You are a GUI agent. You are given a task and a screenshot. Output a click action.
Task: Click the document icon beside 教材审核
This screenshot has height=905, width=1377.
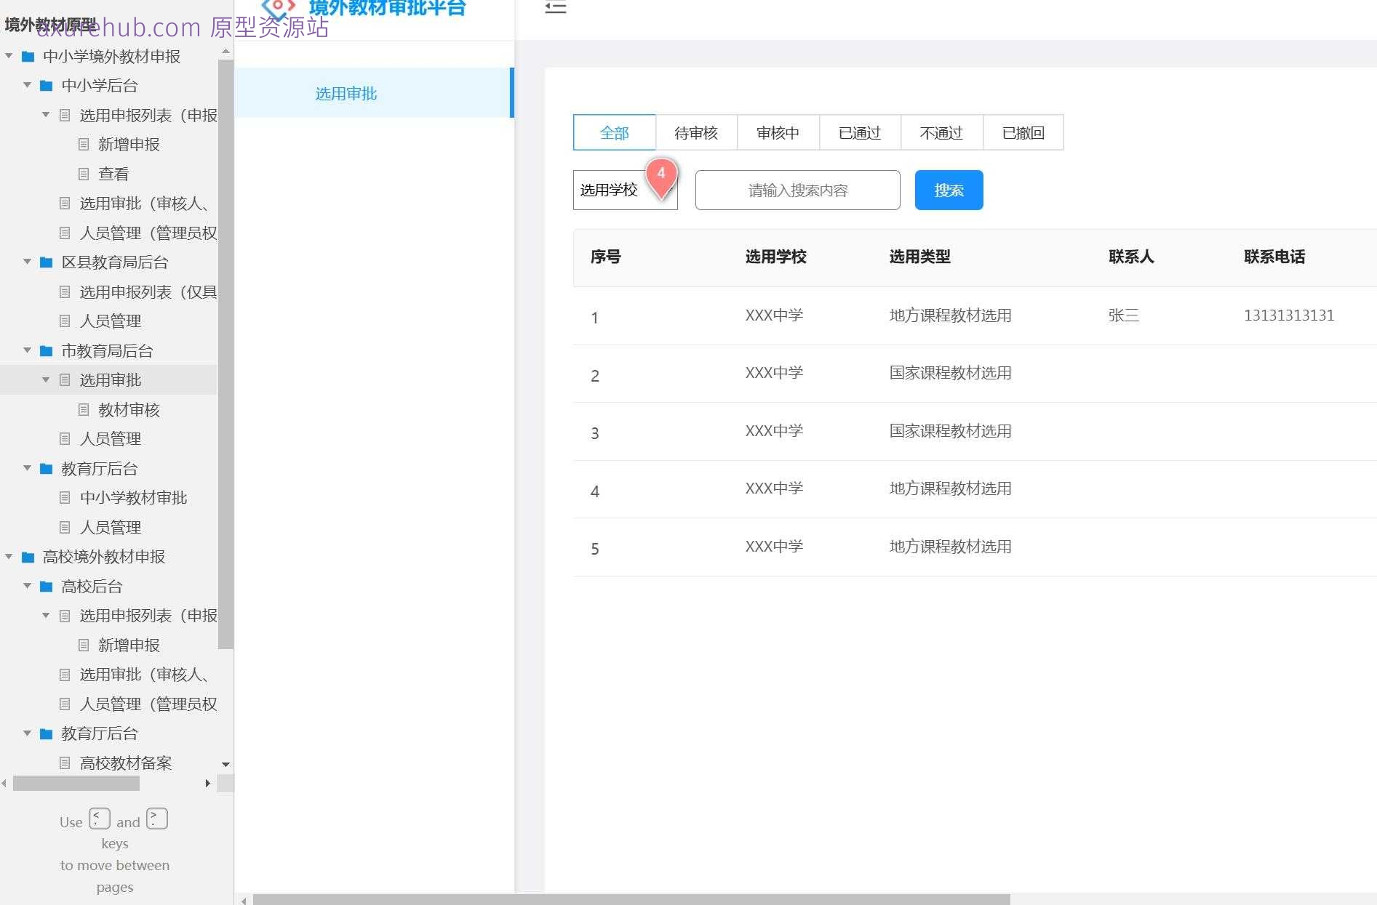[x=83, y=409]
